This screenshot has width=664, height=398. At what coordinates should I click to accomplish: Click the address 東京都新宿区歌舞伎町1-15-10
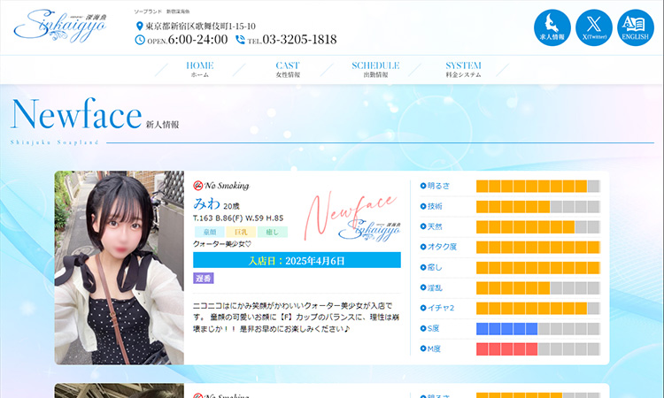coord(201,27)
